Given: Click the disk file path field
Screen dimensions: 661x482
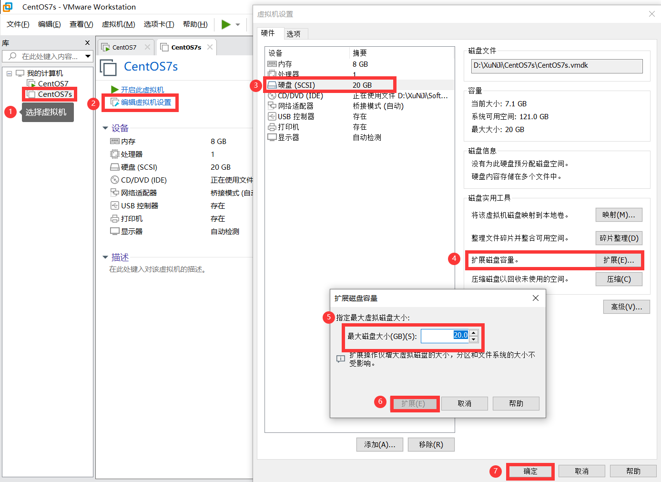Looking at the screenshot, I should click(557, 66).
